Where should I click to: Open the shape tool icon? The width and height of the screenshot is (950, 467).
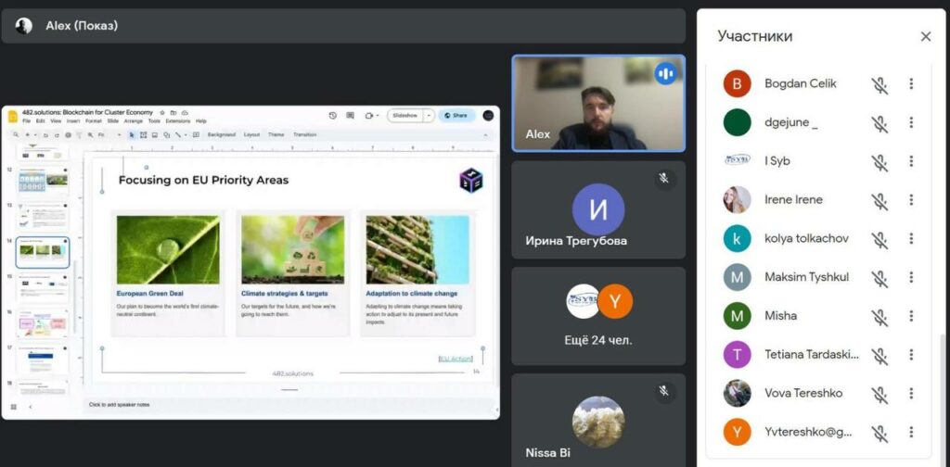[167, 135]
